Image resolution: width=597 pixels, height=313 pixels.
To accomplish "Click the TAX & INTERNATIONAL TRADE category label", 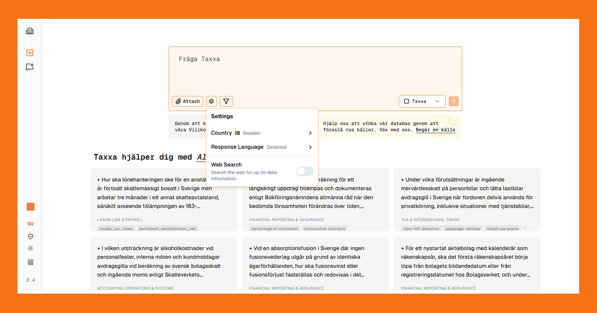I will 430,220.
